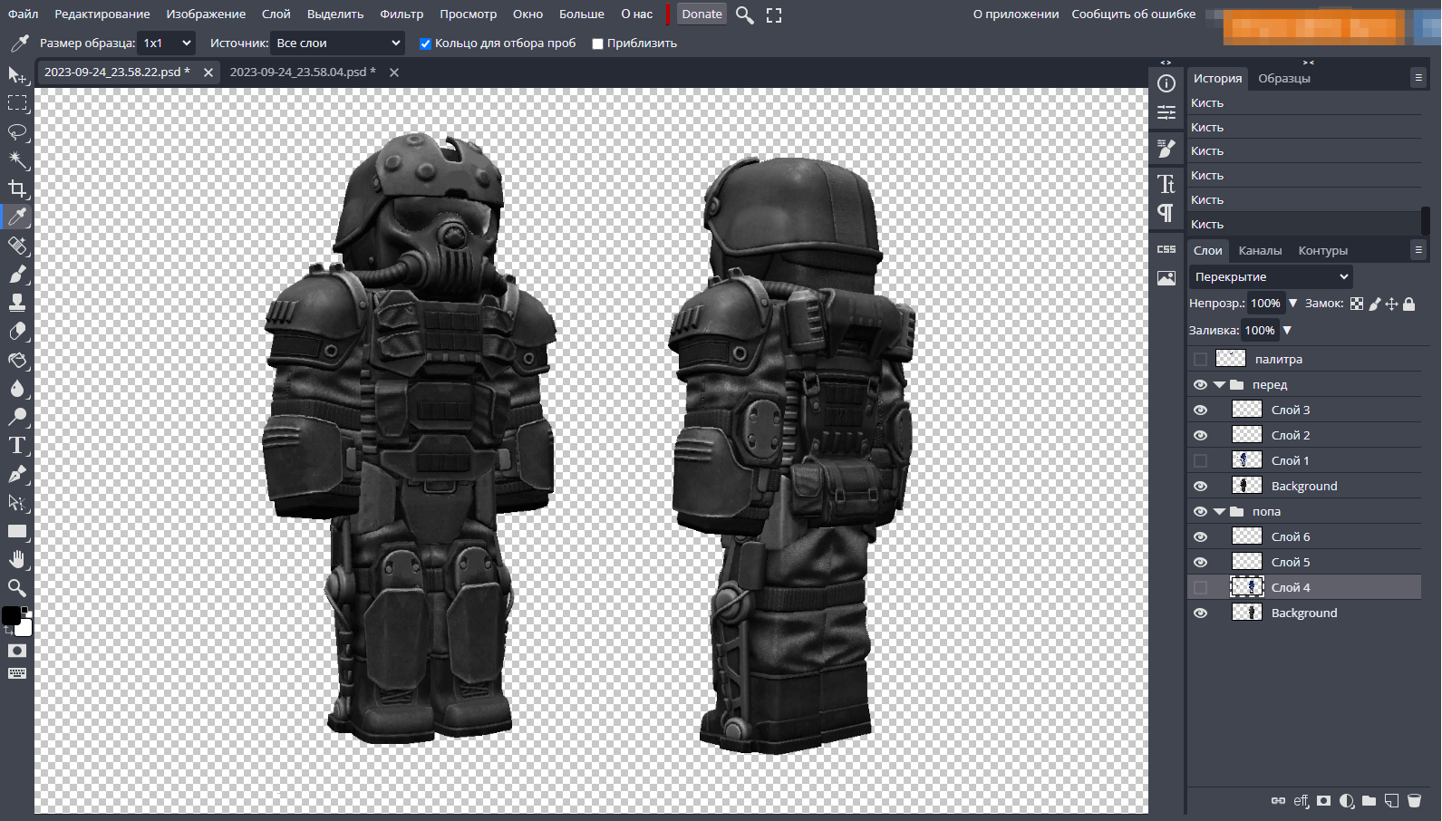Select the Eraser tool

click(17, 331)
